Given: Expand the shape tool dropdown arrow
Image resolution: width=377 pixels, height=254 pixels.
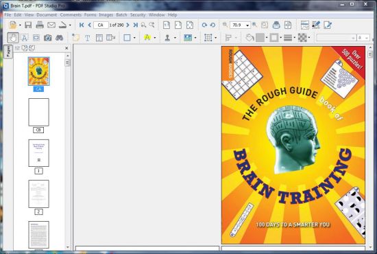Looking at the screenshot, I should [x=134, y=38].
